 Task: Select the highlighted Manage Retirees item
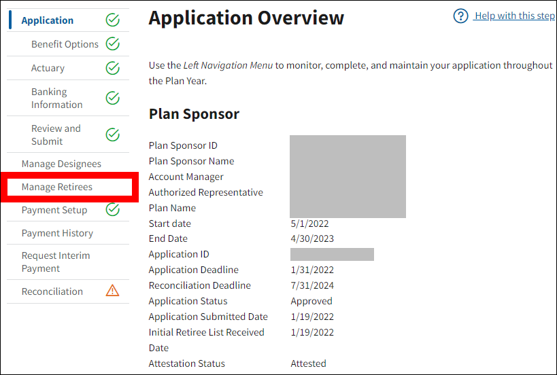[57, 187]
